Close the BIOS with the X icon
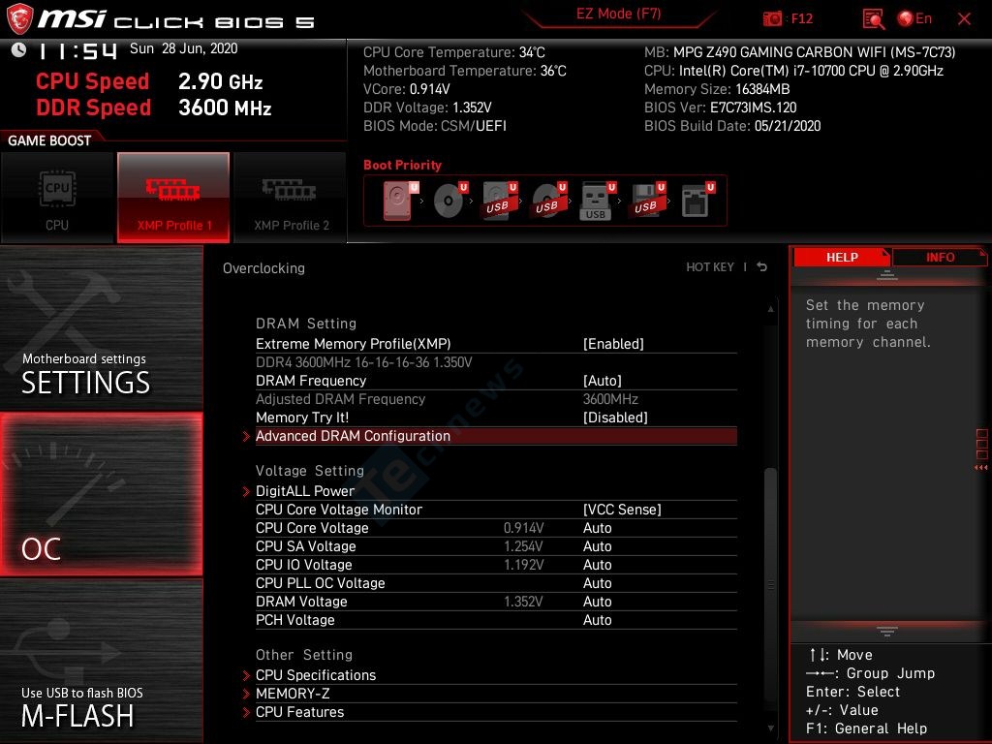Image resolution: width=992 pixels, height=744 pixels. pyautogui.click(x=964, y=19)
